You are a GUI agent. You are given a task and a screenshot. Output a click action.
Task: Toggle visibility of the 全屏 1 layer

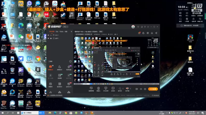click(48, 38)
